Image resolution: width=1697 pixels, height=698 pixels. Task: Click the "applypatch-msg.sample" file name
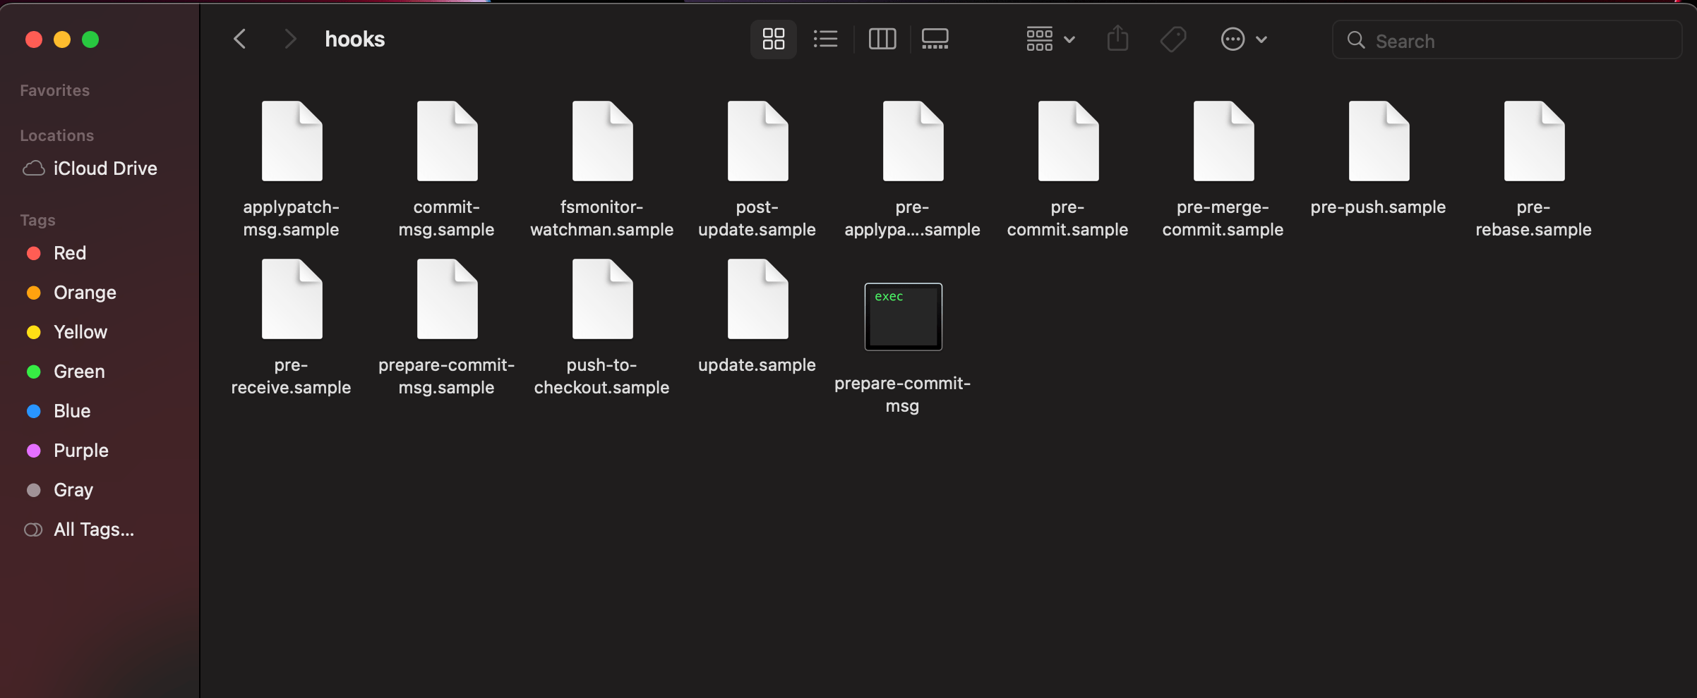tap(291, 219)
